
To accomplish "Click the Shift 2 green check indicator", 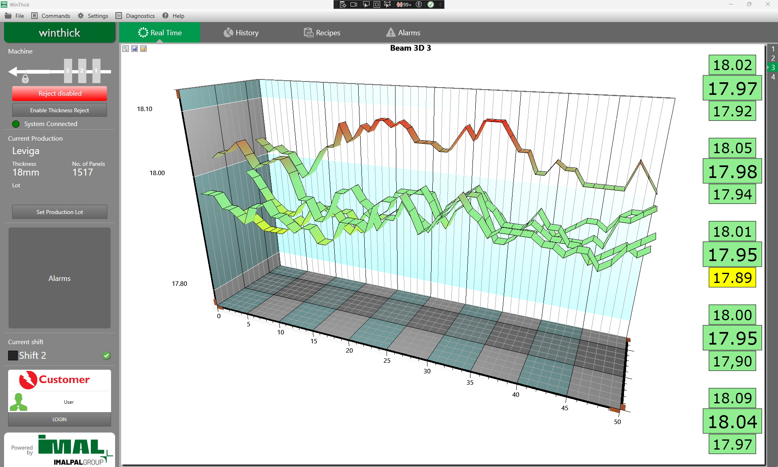I will (x=107, y=356).
